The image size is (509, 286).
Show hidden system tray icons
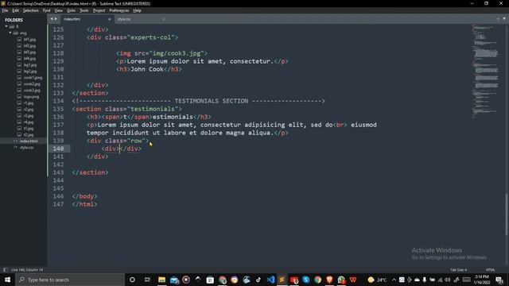coord(394,280)
